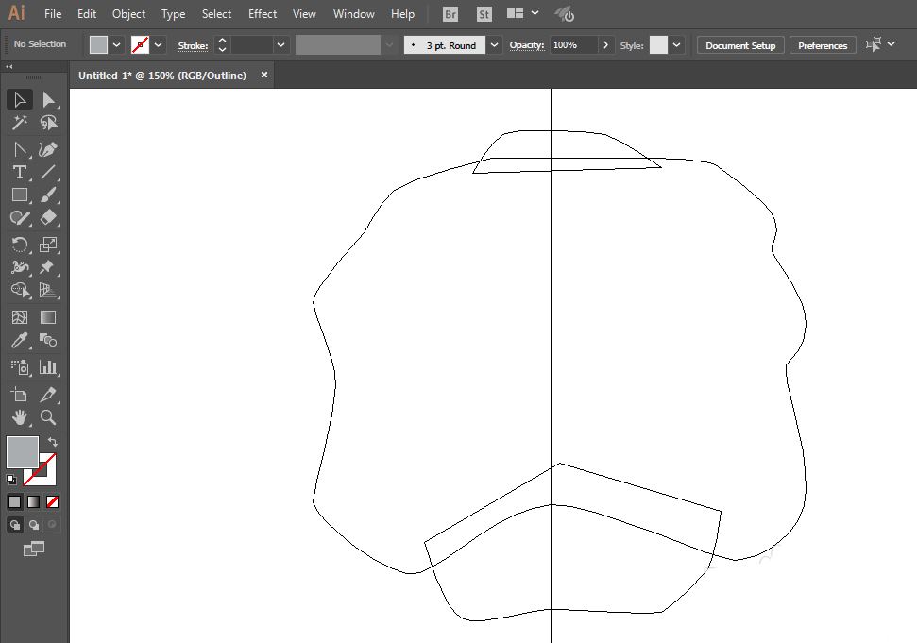917x643 pixels.
Task: Reset to default fill and stroke
Action: pyautogui.click(x=11, y=480)
